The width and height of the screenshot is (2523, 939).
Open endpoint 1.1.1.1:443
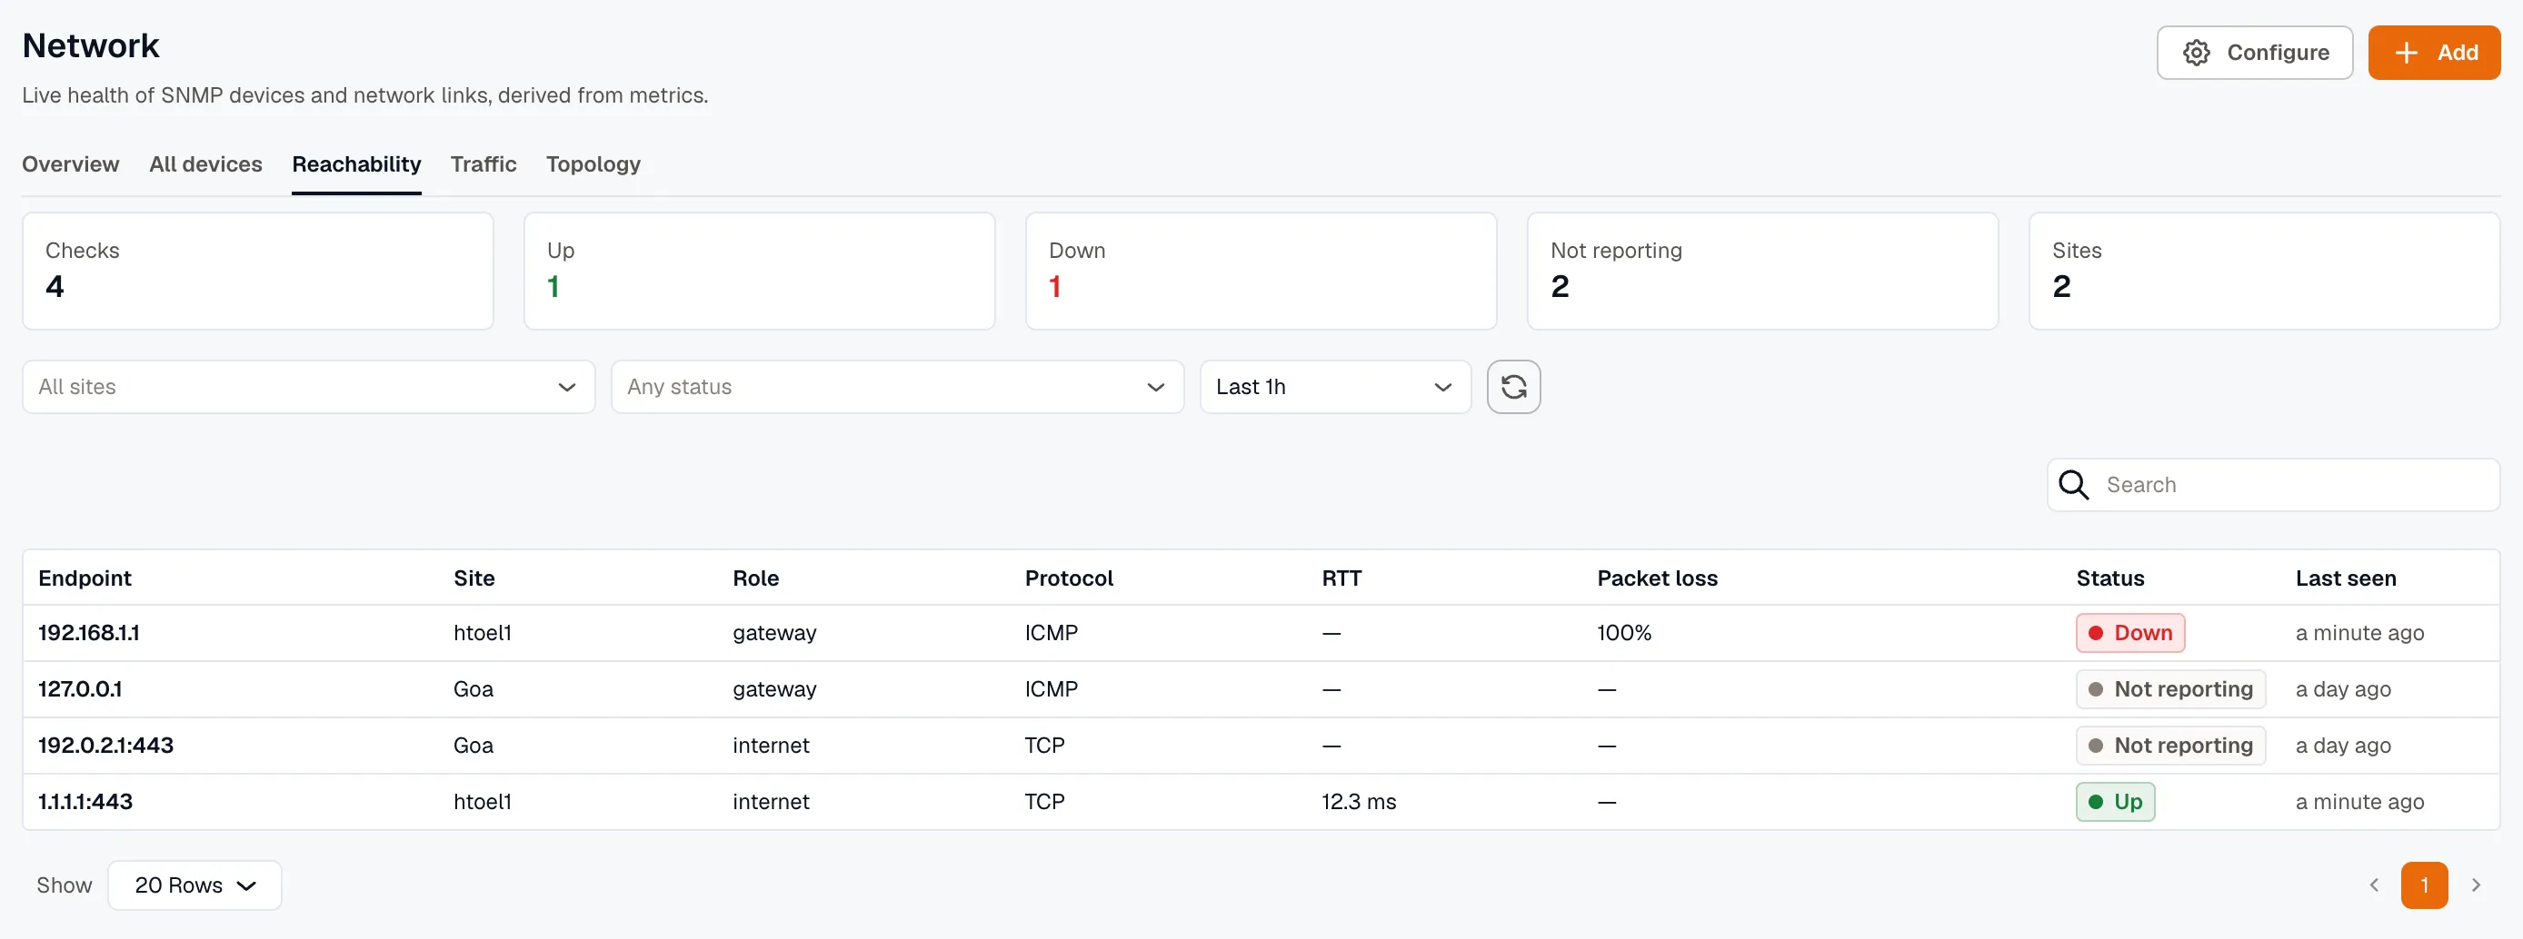click(x=85, y=801)
